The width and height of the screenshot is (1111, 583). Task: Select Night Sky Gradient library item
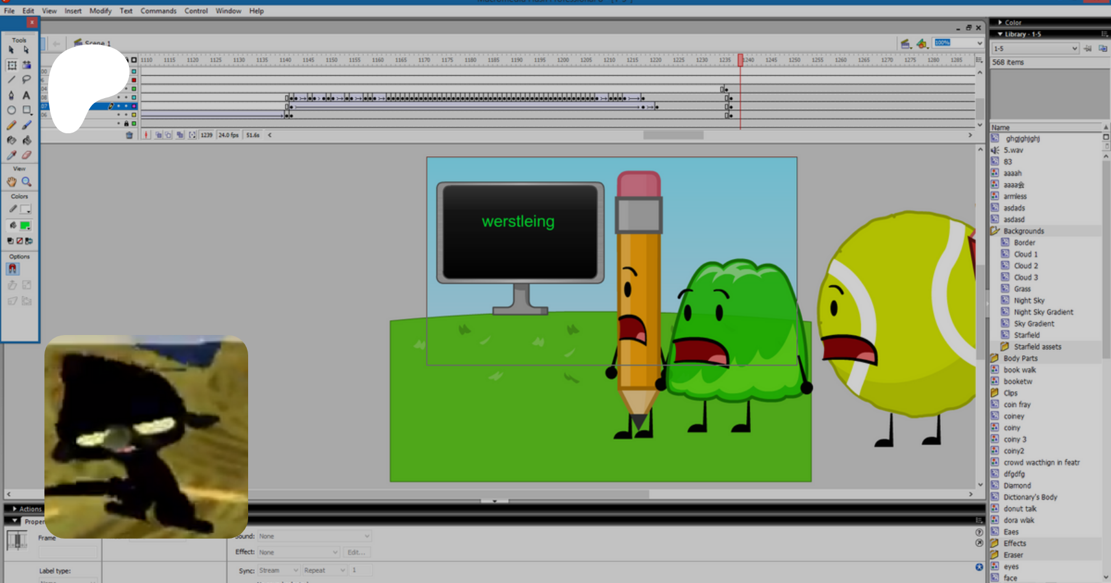(1043, 312)
